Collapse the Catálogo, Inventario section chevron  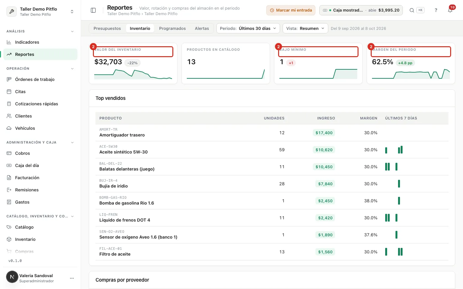[x=72, y=216]
